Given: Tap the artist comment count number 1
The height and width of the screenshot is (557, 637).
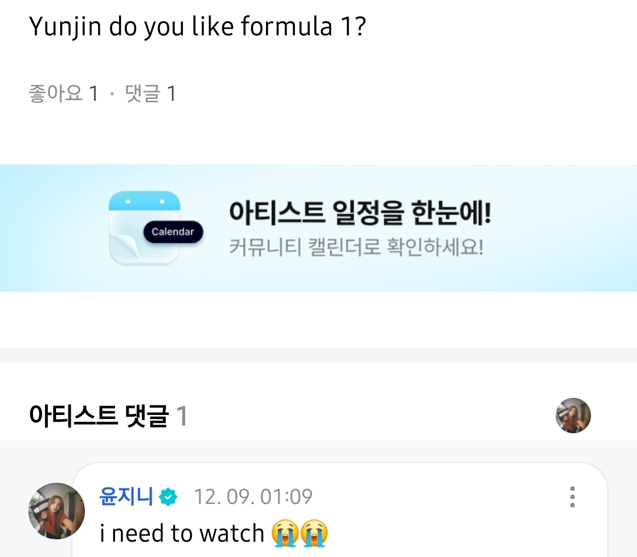Looking at the screenshot, I should tap(182, 416).
